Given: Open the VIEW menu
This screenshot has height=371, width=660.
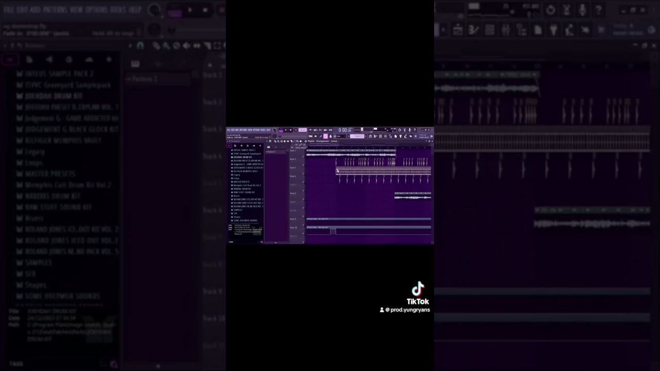Looking at the screenshot, I should (x=250, y=130).
